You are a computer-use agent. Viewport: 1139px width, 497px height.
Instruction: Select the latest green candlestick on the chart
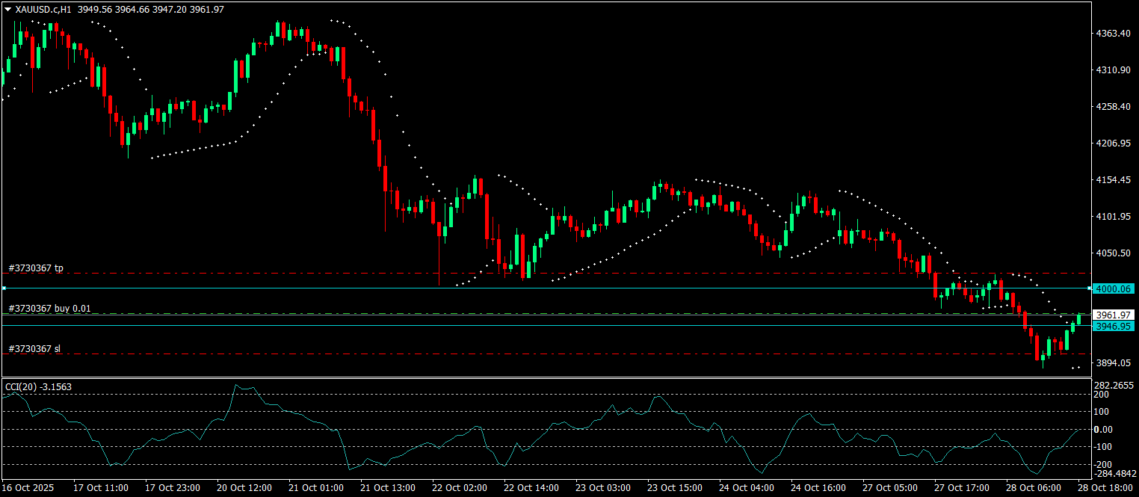pos(1079,321)
